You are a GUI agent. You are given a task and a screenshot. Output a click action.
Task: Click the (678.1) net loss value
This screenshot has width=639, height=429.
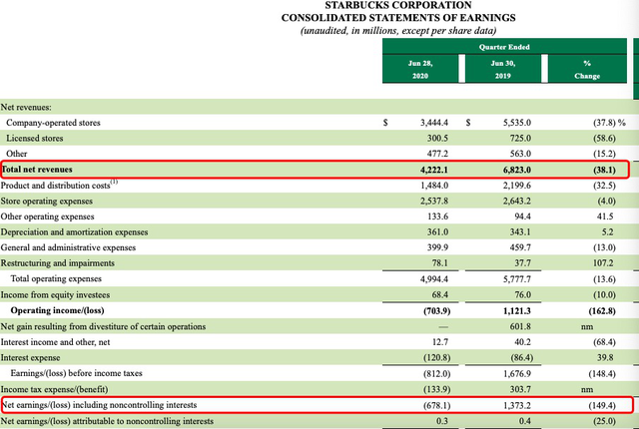(434, 405)
